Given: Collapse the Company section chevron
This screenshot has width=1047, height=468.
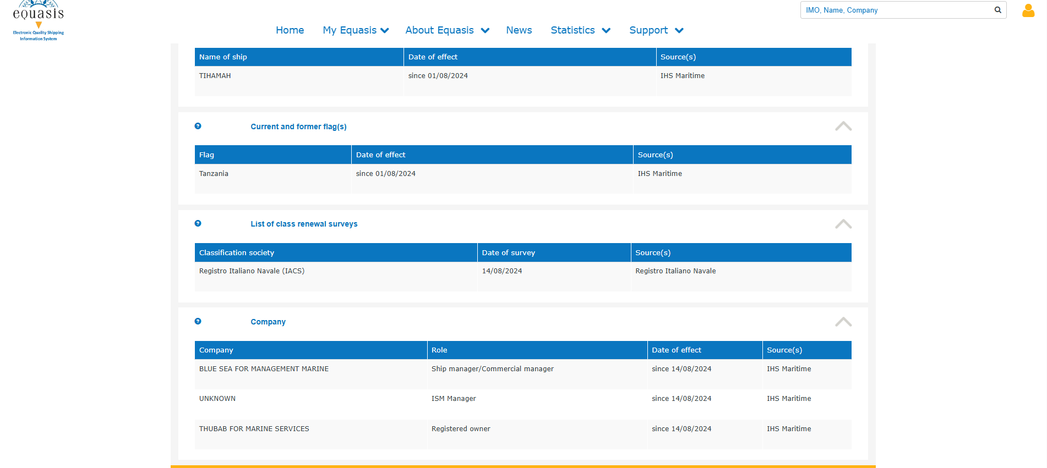Looking at the screenshot, I should pos(843,322).
